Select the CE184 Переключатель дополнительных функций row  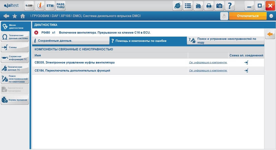[x=148, y=70]
